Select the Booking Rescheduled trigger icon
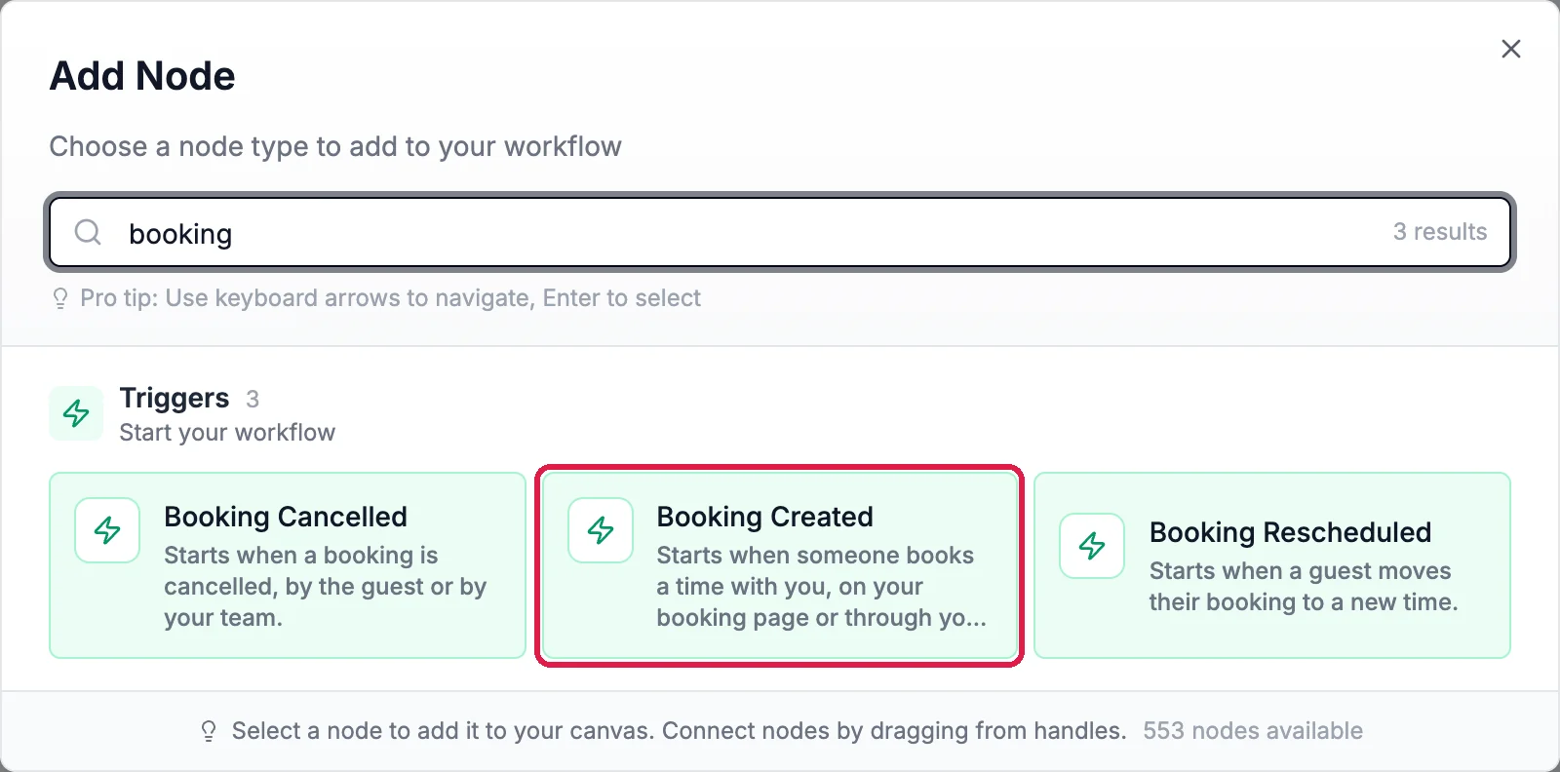The width and height of the screenshot is (1560, 772). [x=1092, y=546]
